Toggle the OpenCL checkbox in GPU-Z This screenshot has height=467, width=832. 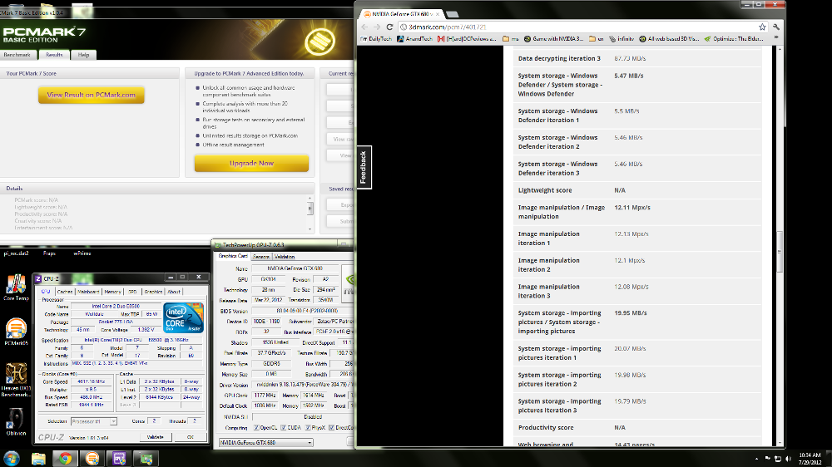tap(256, 428)
